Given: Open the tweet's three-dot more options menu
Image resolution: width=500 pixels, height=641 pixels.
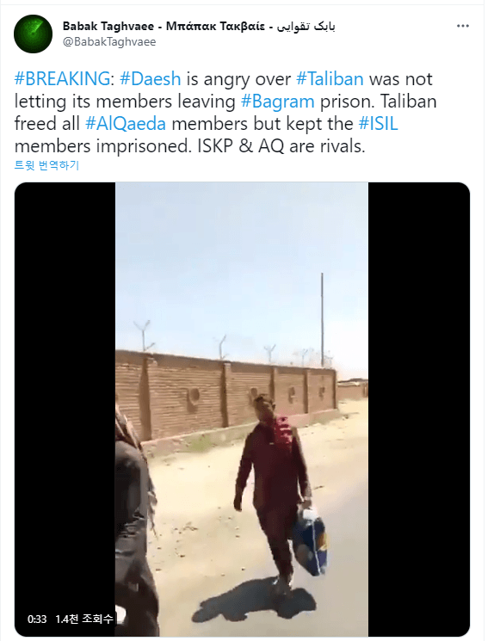Looking at the screenshot, I should (462, 26).
